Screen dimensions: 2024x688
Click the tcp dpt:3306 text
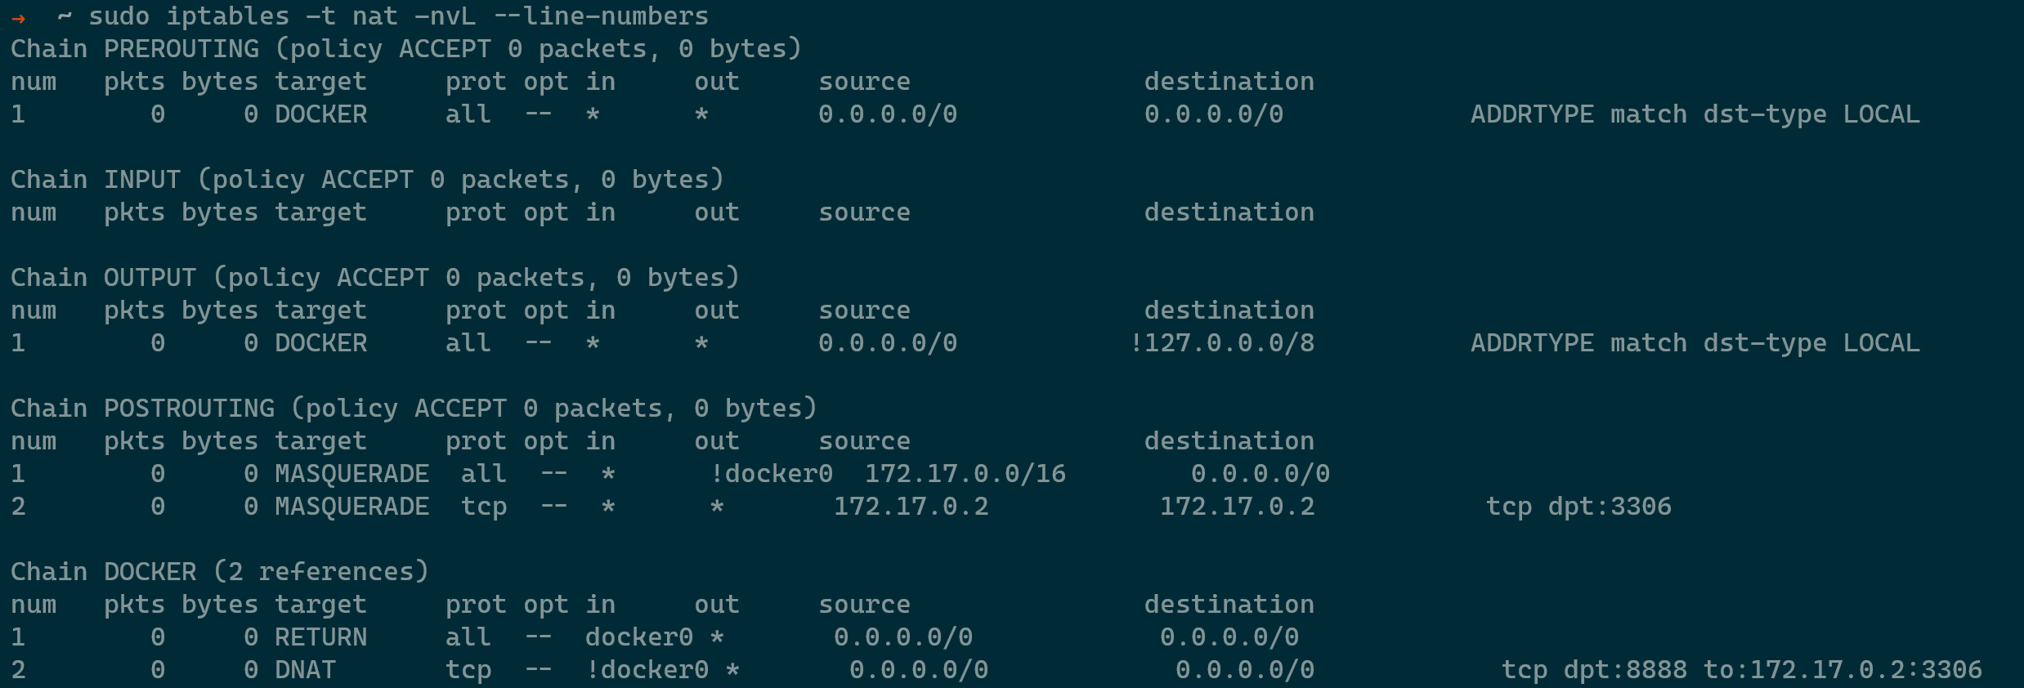[1578, 507]
